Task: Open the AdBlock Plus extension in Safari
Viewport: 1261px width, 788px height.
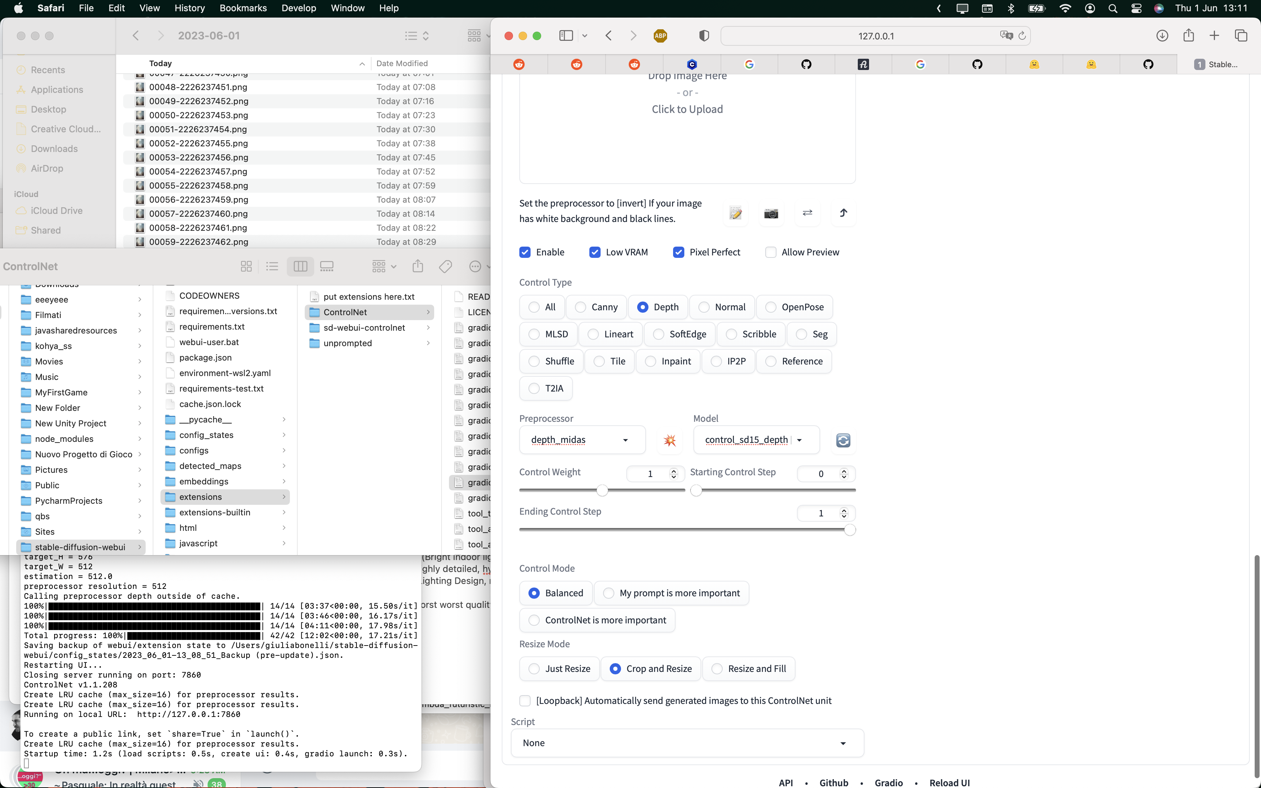Action: [x=660, y=36]
